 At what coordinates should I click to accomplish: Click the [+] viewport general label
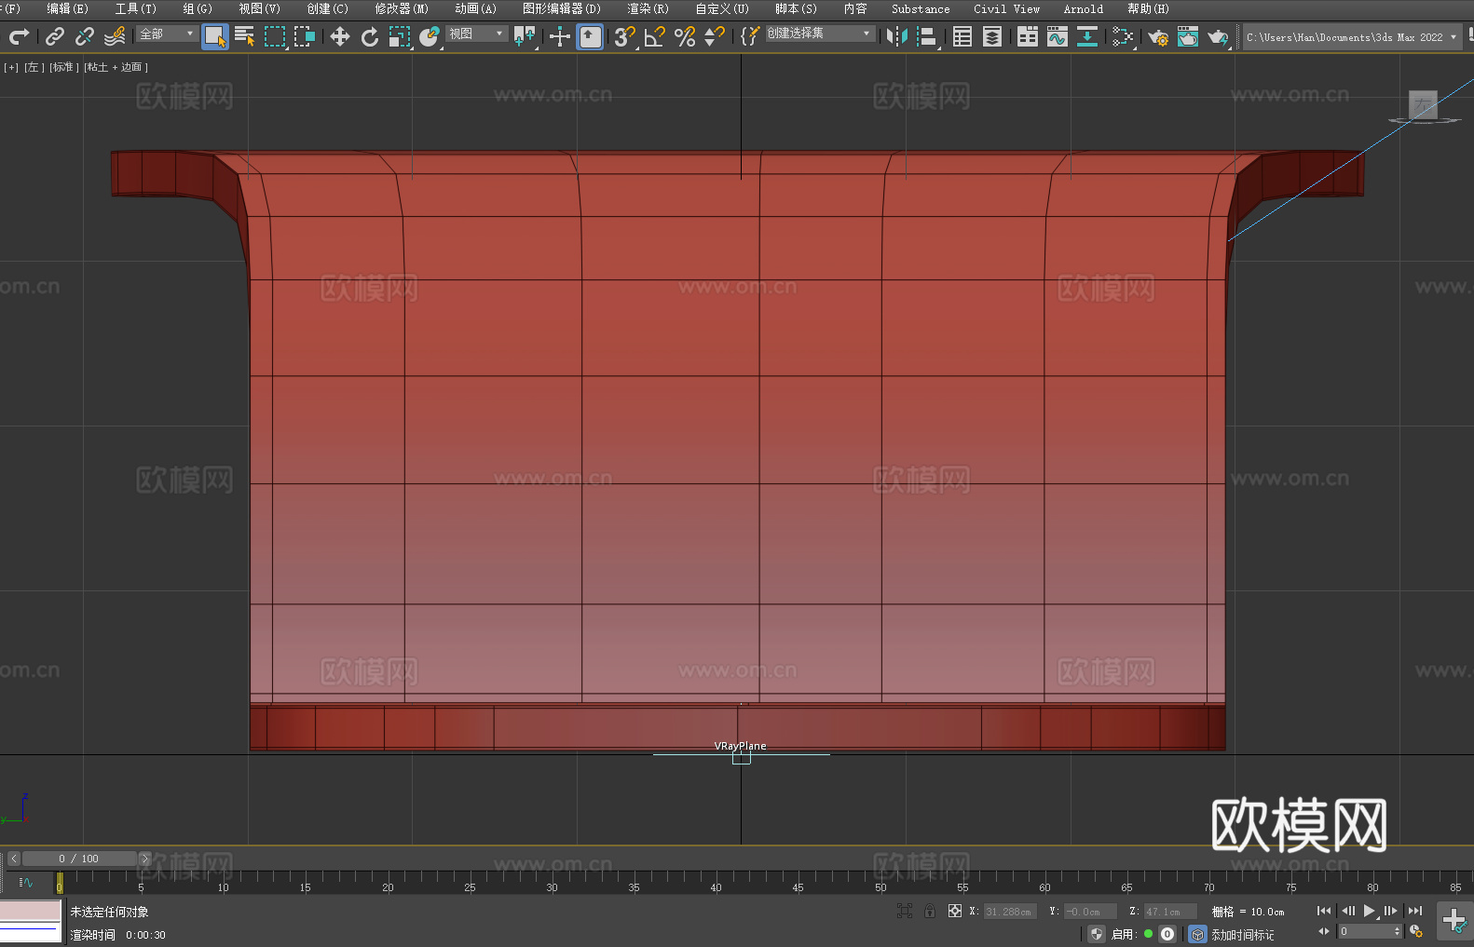[11, 67]
